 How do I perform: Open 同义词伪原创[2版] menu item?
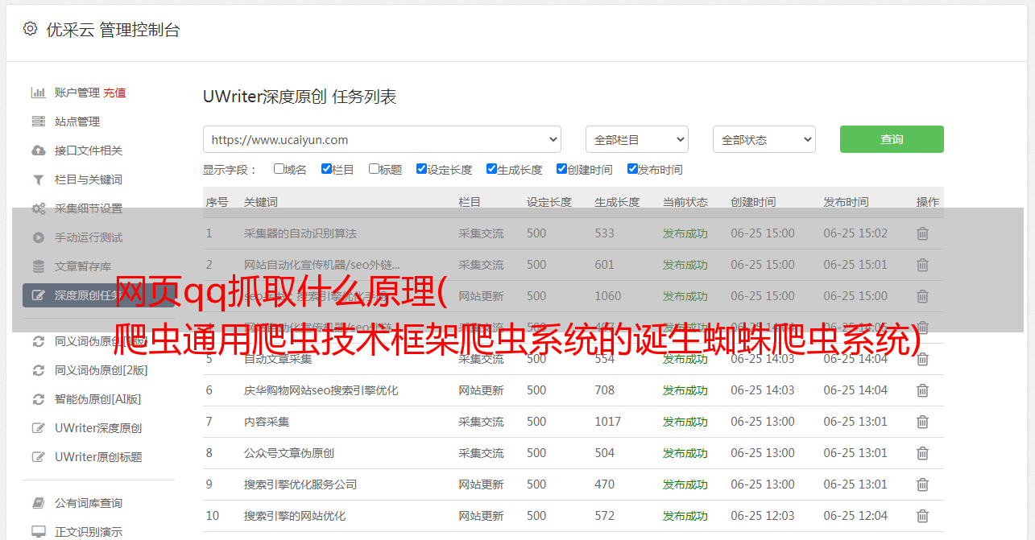[x=101, y=370]
